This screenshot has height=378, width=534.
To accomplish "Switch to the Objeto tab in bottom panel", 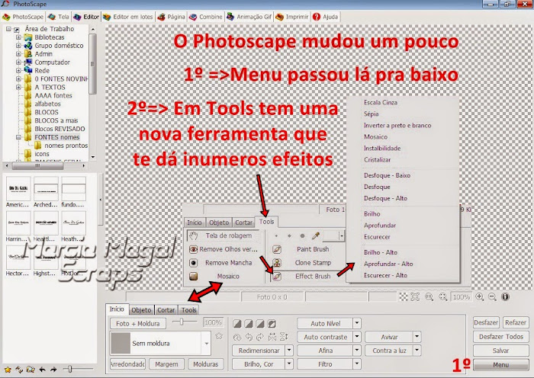I will 141,310.
